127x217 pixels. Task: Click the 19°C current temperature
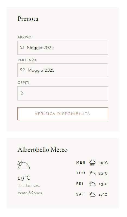coord(24,178)
